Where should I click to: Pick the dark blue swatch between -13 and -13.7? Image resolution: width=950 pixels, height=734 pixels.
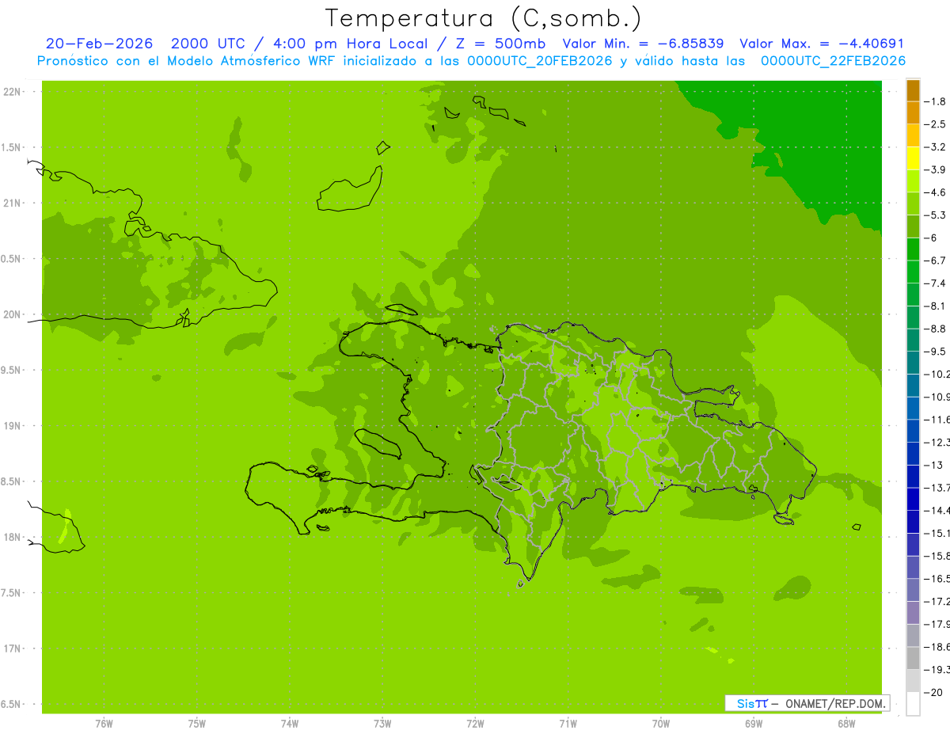(913, 477)
